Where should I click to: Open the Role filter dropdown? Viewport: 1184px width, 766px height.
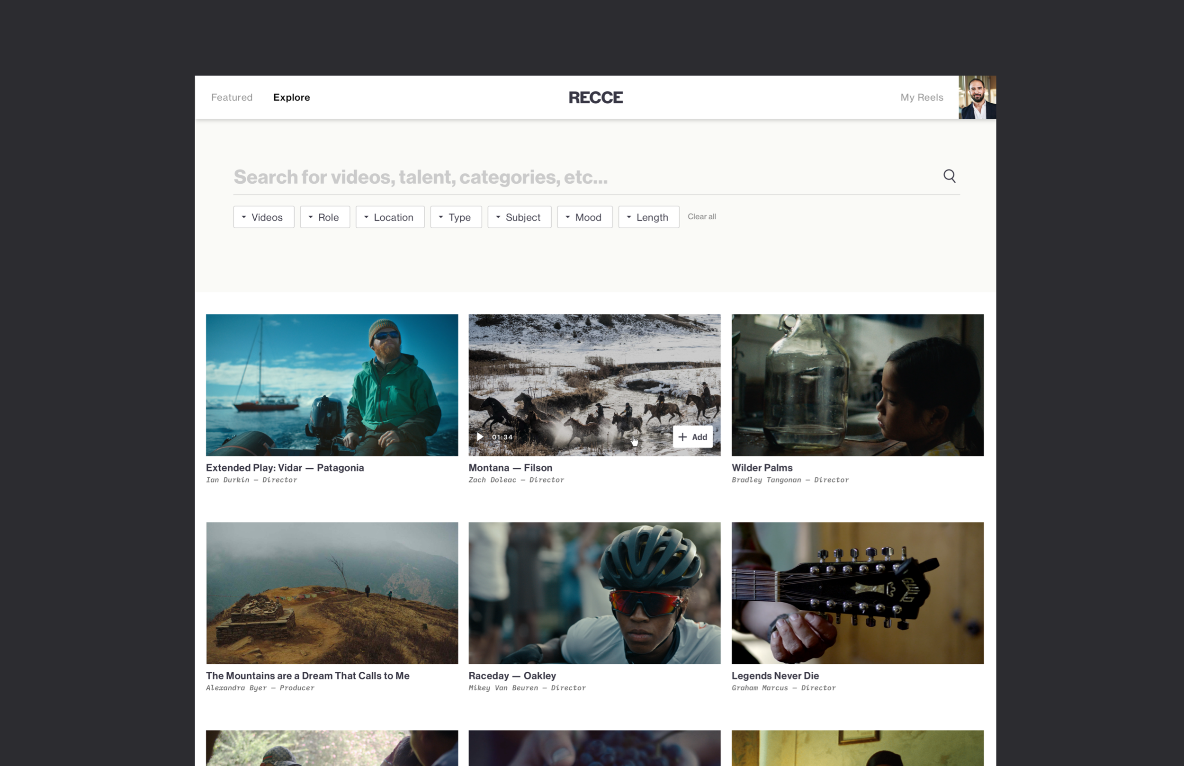[x=325, y=217]
